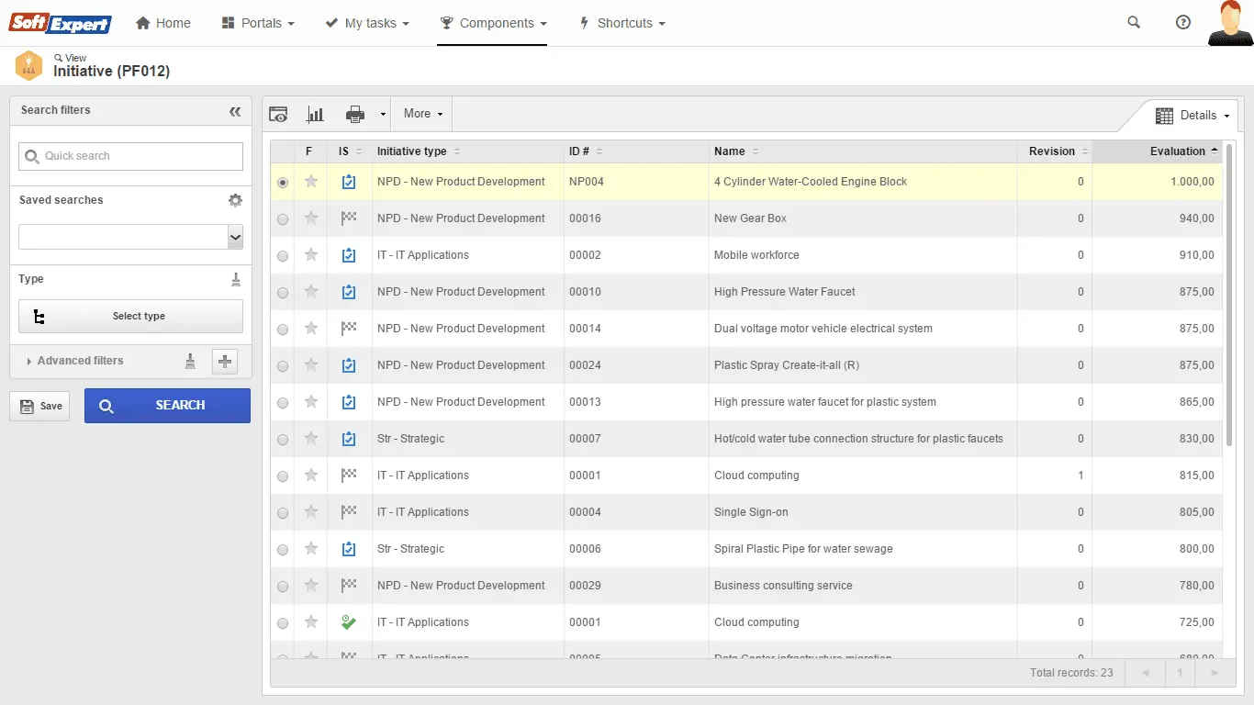Select the High Pressure Water Faucet radio
This screenshot has height=705, width=1254.
[283, 293]
